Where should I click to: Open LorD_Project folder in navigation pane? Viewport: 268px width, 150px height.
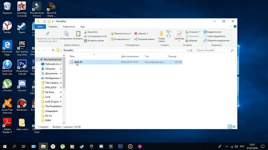(52, 102)
